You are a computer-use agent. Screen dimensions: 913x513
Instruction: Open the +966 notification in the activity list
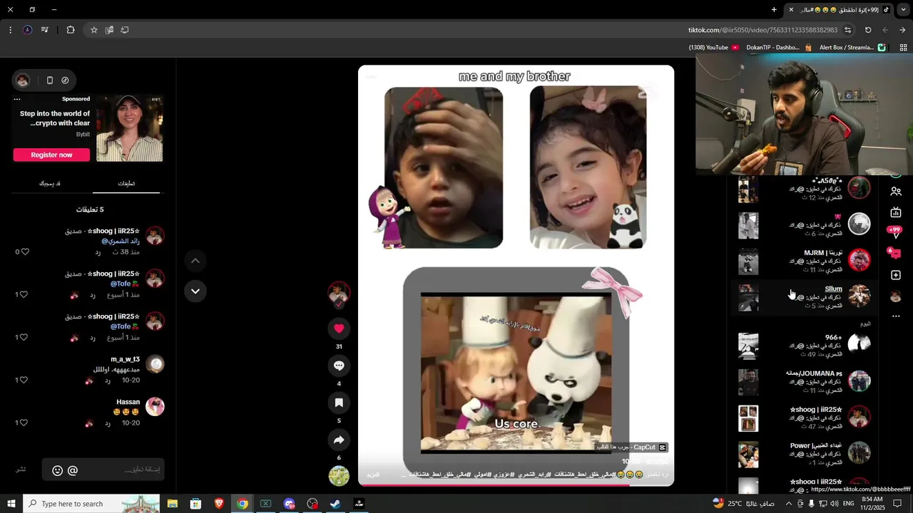(804, 346)
